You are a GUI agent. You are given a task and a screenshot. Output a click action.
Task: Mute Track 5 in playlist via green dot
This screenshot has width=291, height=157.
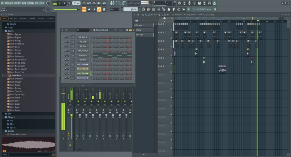[x=171, y=64]
